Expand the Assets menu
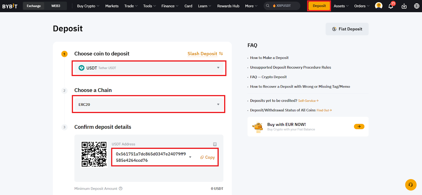 pos(341,6)
